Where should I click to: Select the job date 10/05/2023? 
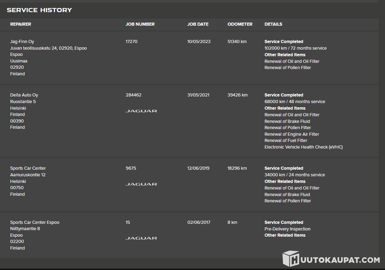click(199, 42)
